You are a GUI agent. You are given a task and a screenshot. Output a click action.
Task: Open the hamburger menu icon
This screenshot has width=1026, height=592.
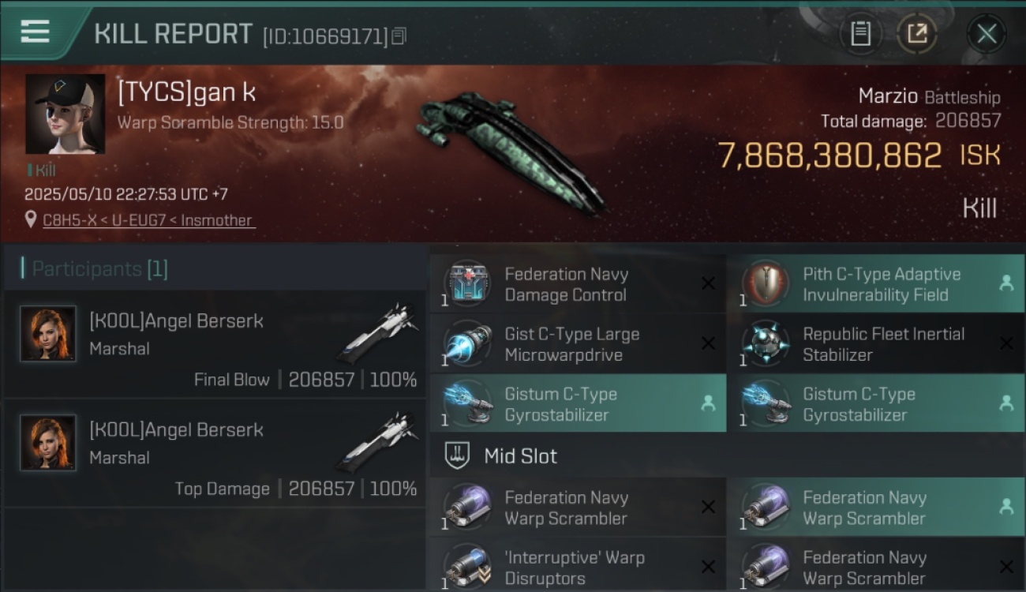click(35, 32)
